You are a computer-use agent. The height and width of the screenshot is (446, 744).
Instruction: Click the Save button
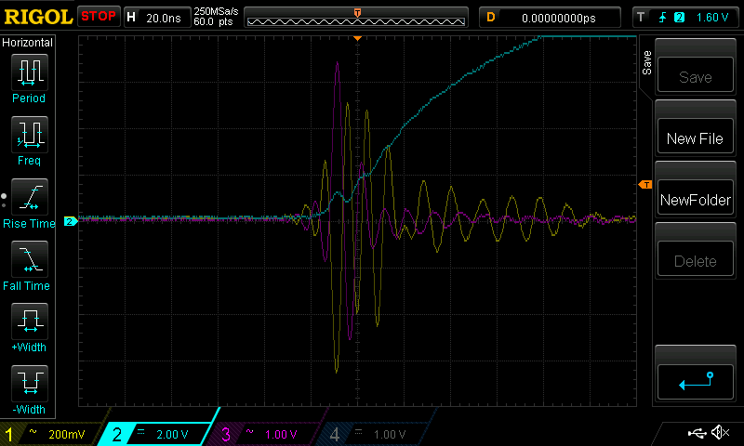click(695, 75)
